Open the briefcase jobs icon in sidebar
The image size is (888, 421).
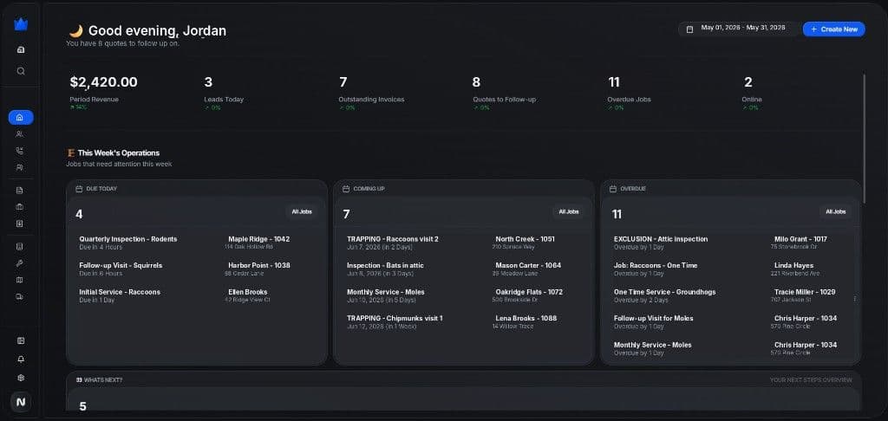[20, 207]
